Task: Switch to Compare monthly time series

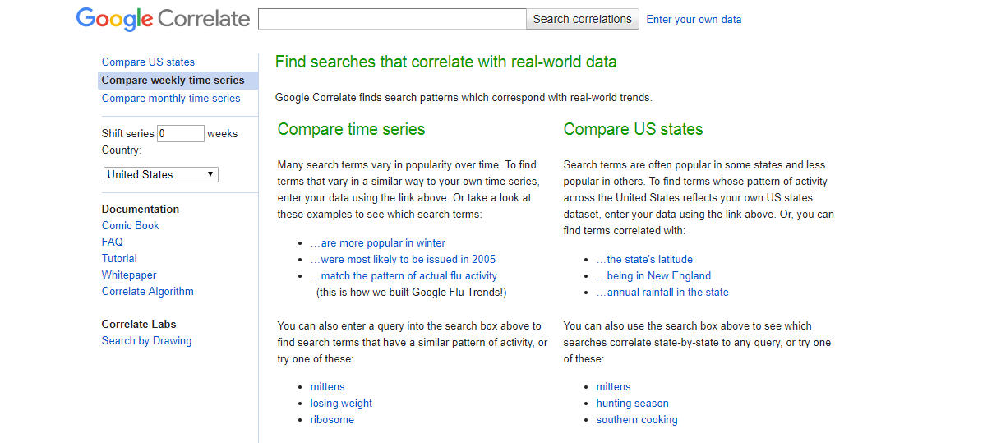Action: tap(171, 99)
